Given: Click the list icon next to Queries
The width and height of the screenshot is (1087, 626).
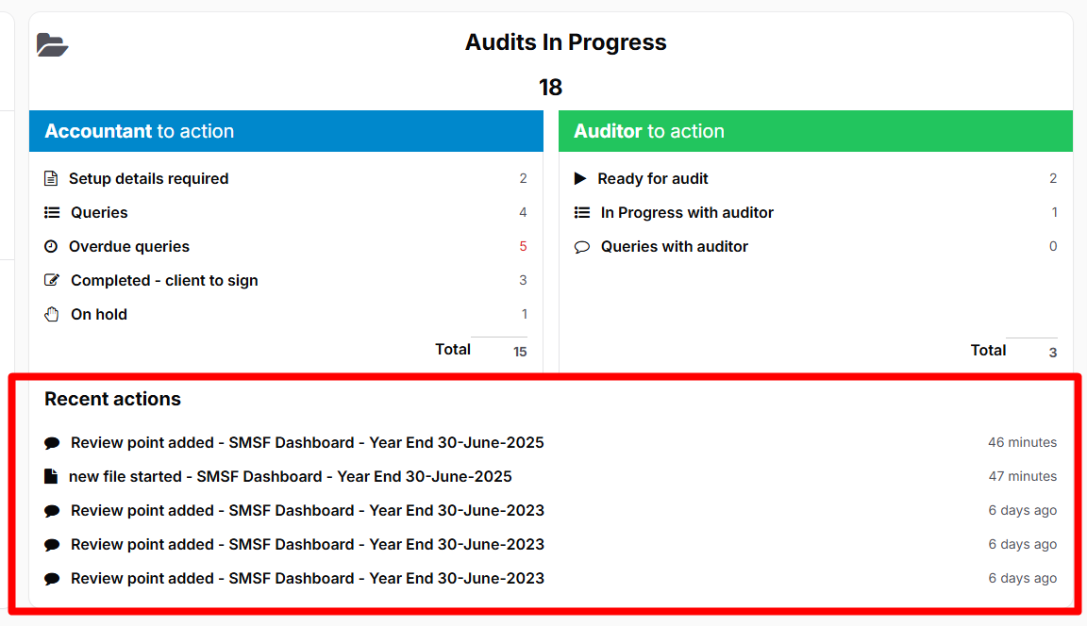Looking at the screenshot, I should click(50, 212).
